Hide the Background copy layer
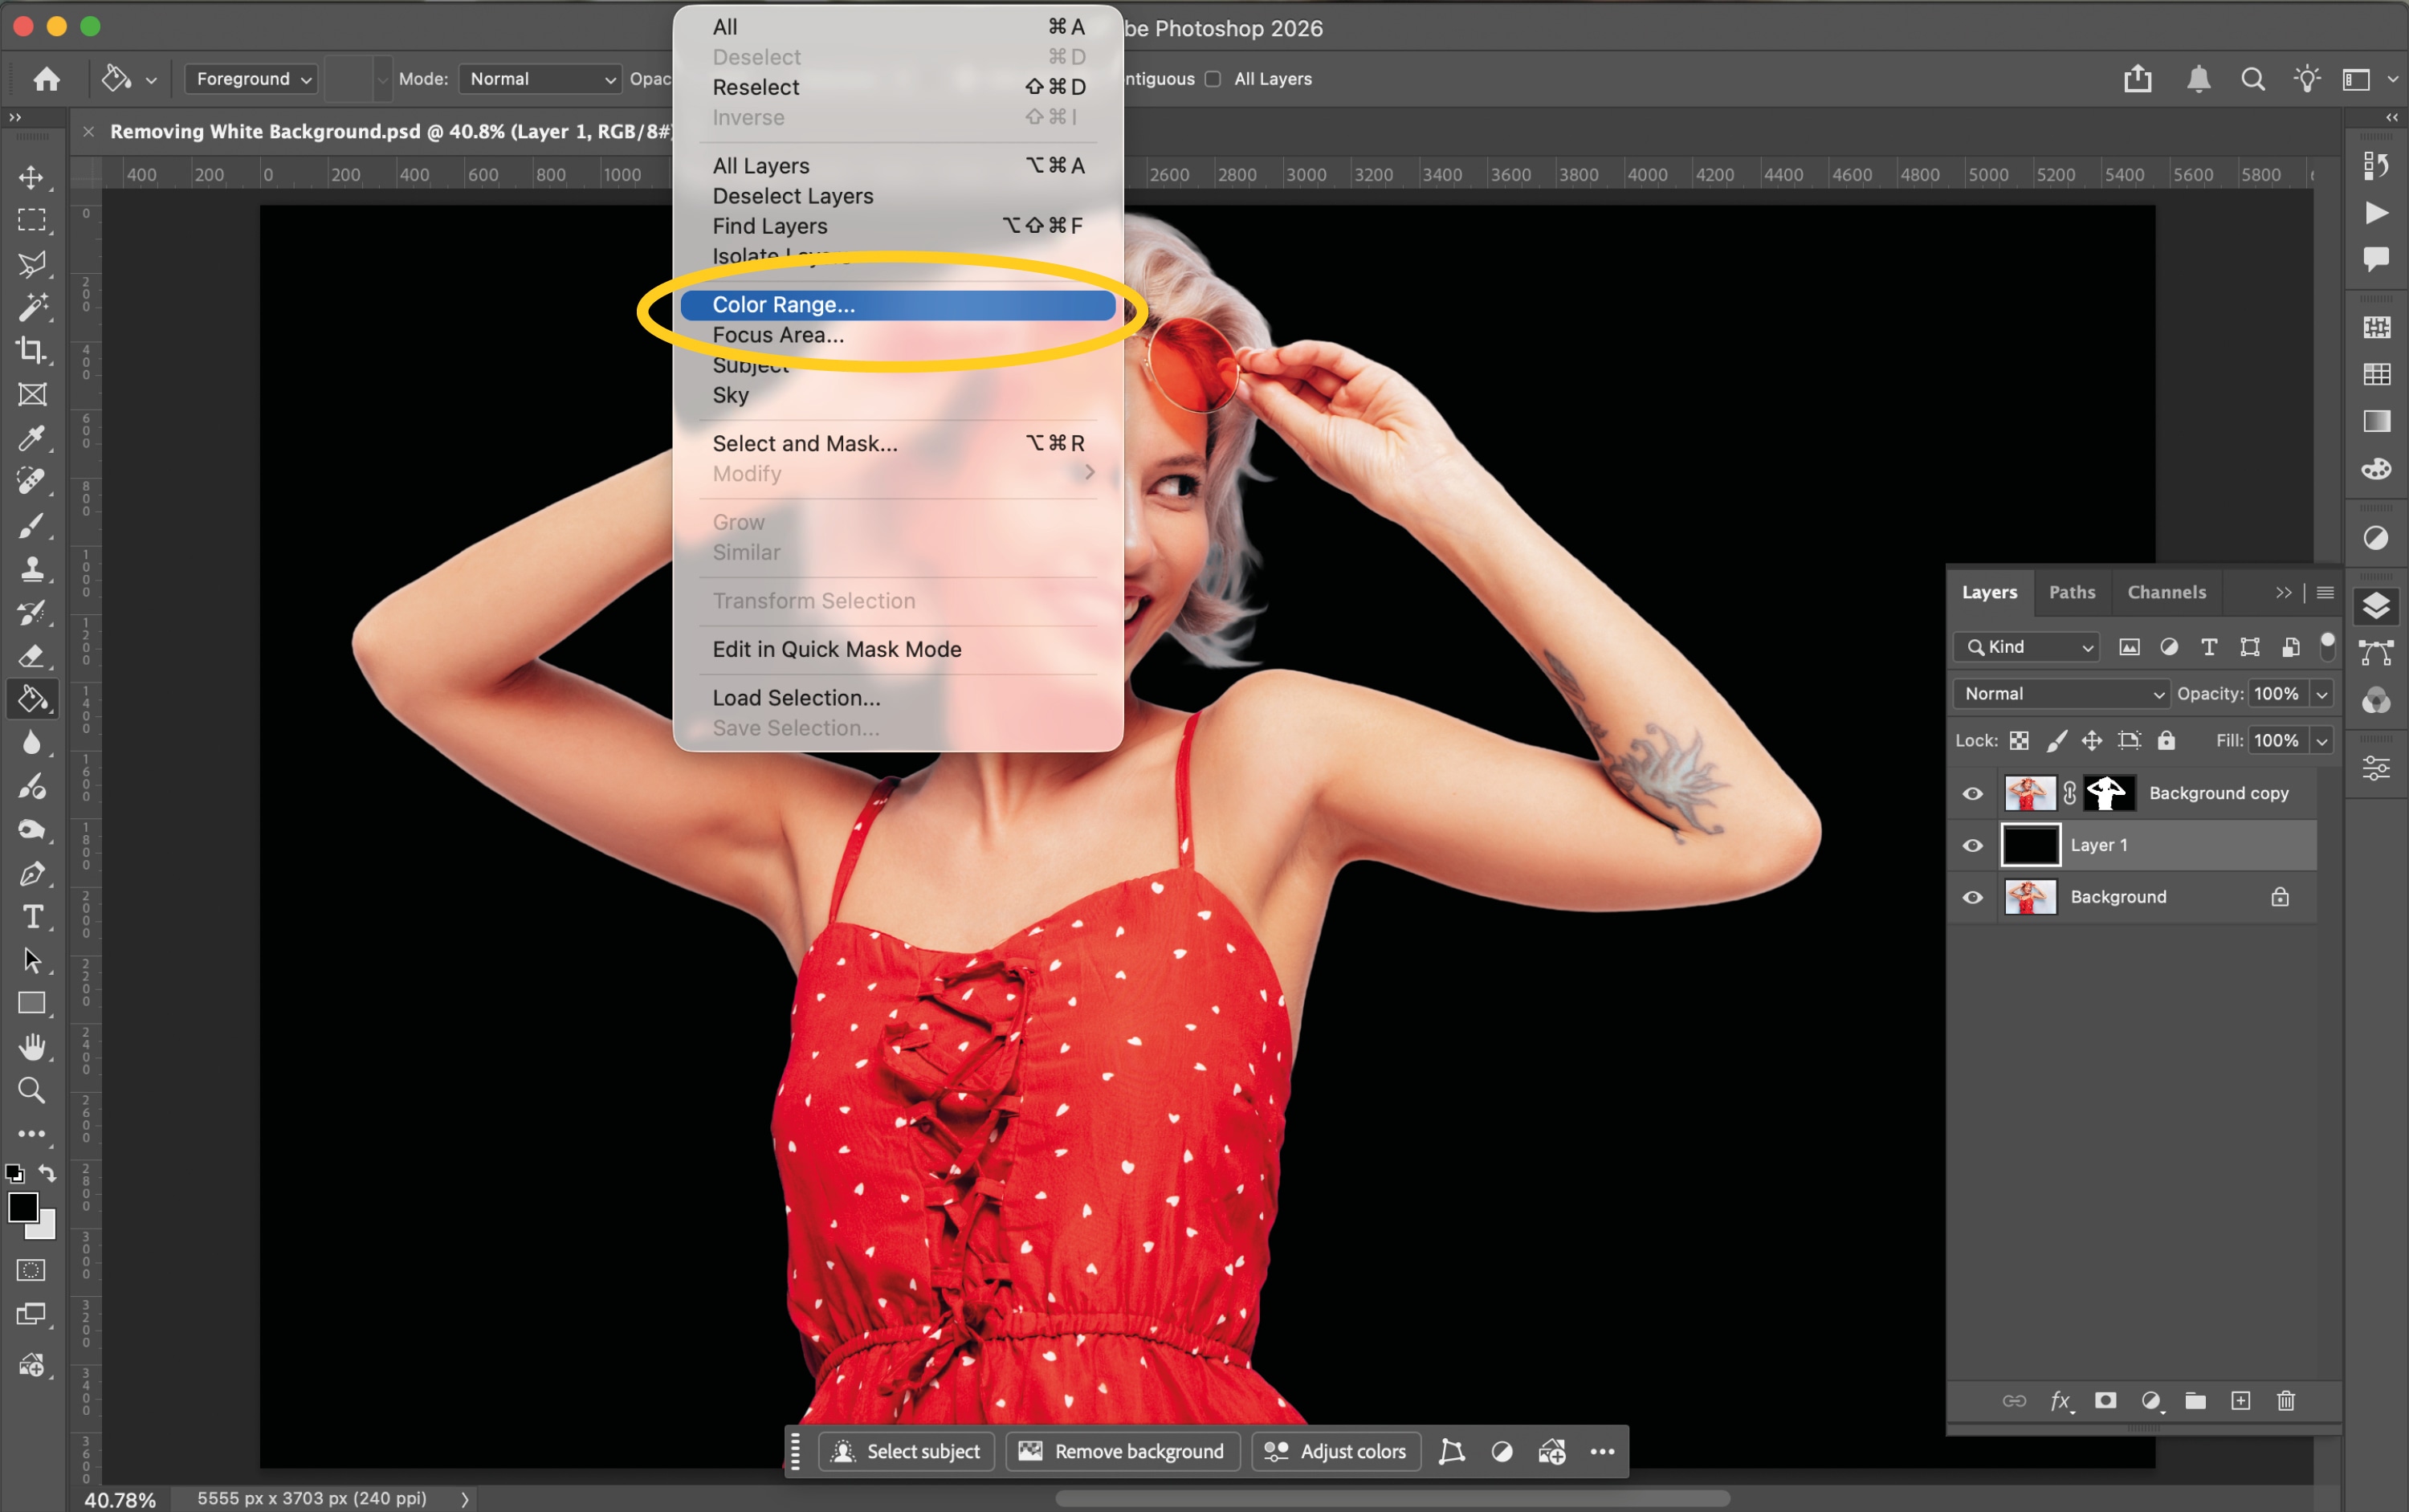Viewport: 2409px width, 1512px height. [1972, 793]
